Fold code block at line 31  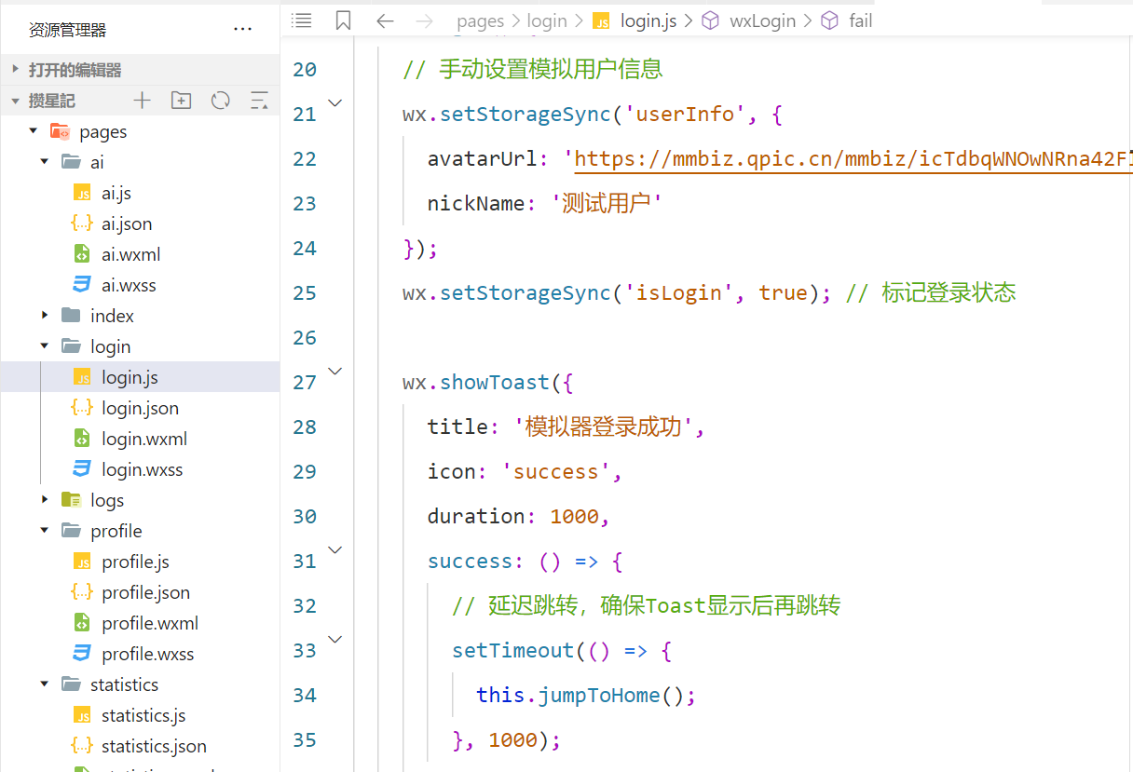point(335,550)
